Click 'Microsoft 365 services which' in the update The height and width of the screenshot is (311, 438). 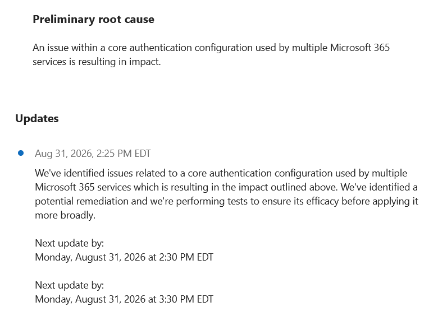[98, 187]
